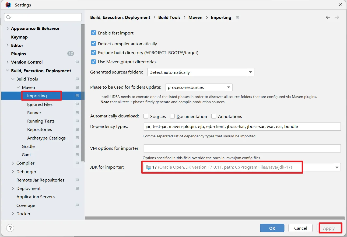
Task: Go forward with the right arrow icon
Action: (337, 17)
